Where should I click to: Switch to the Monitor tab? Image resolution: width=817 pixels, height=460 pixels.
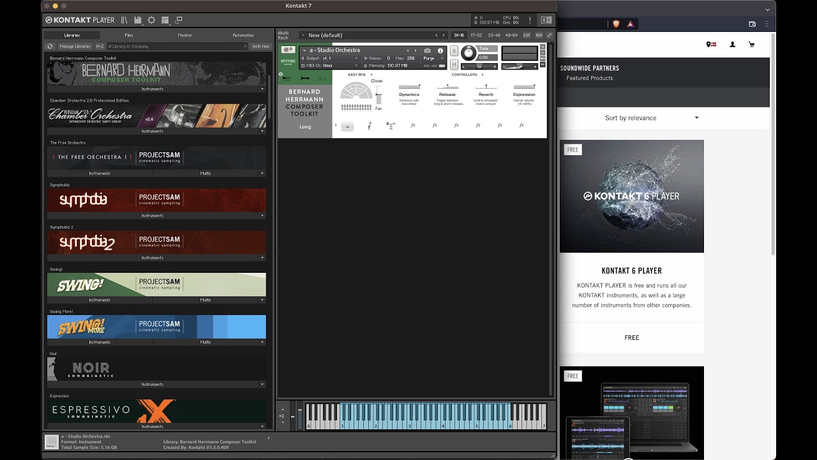185,35
